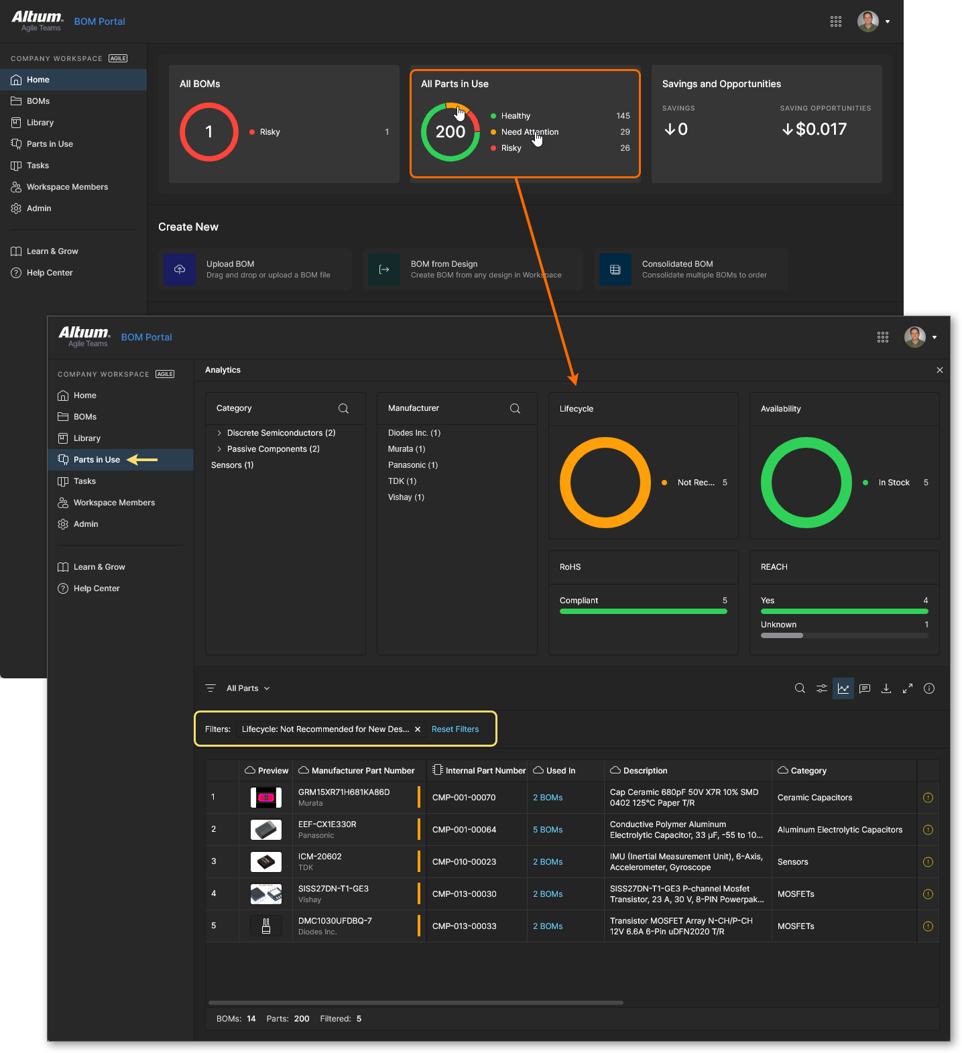962x1053 pixels.
Task: Open the filter settings sliders icon
Action: [821, 688]
